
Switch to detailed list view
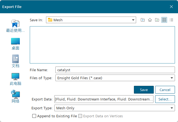(171, 20)
